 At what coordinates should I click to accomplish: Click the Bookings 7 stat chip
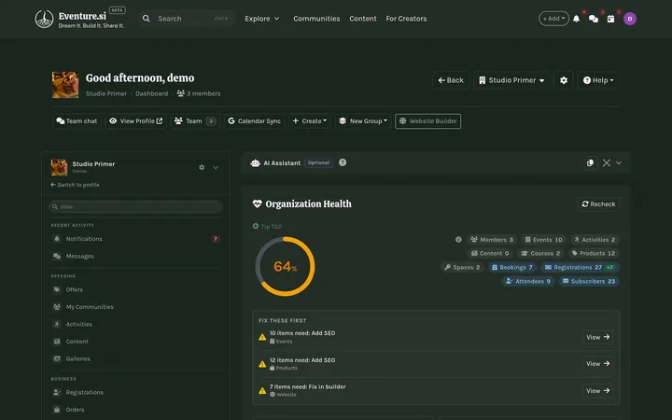[x=512, y=268]
